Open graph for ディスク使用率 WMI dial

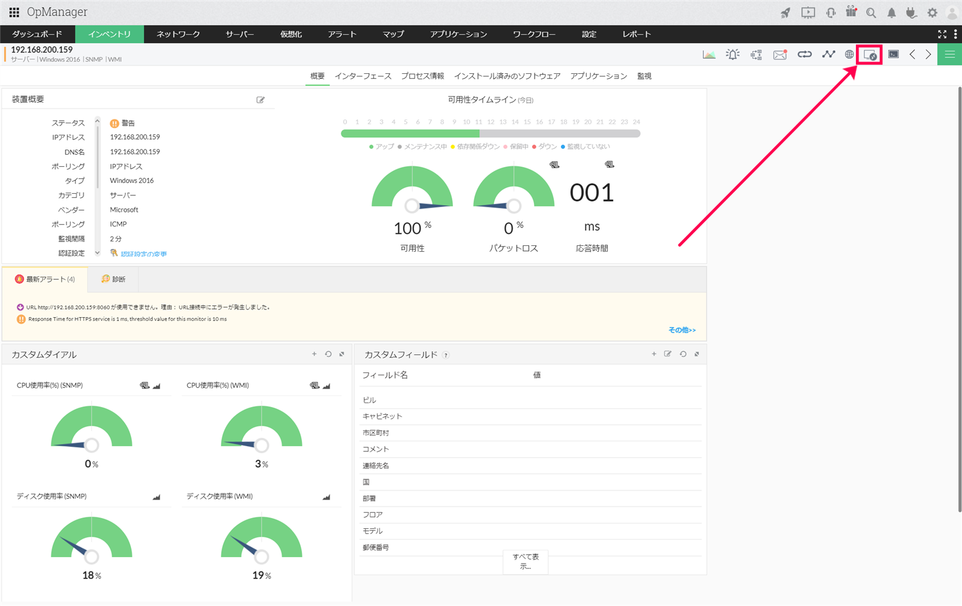(326, 497)
